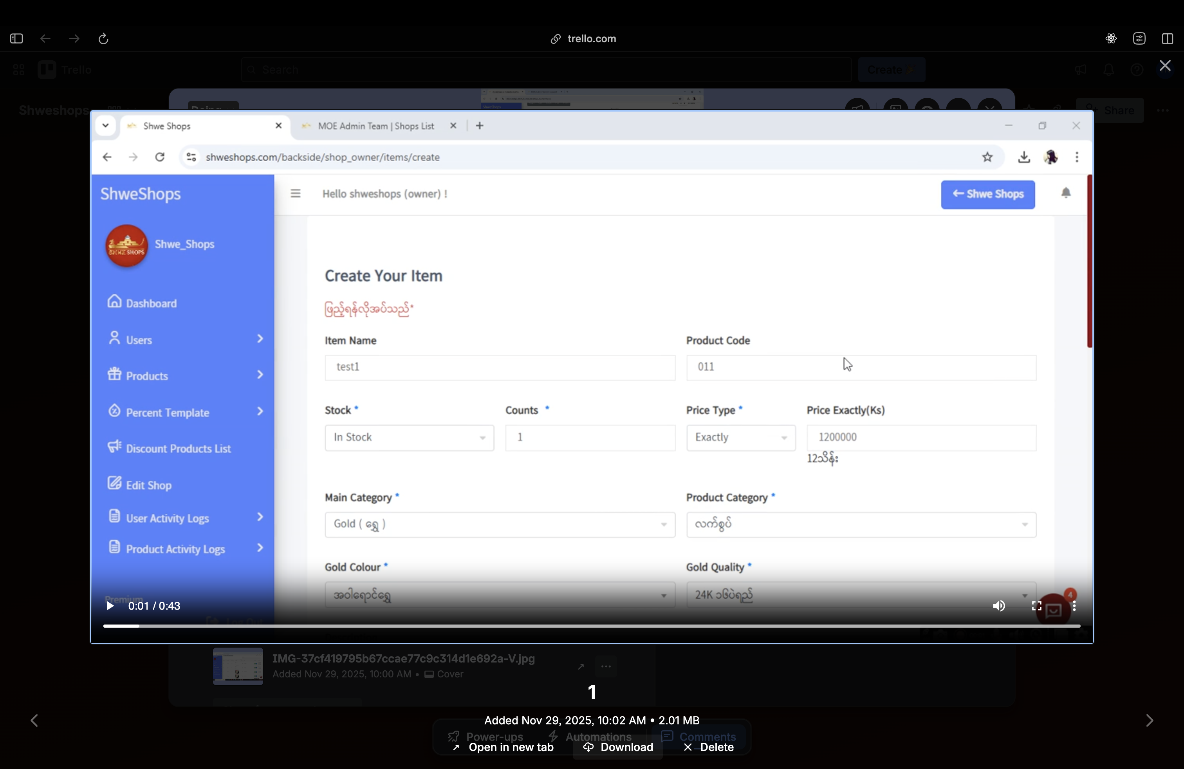Viewport: 1184px width, 769px height.
Task: Open the browser extensions icon
Action: pos(1111,39)
